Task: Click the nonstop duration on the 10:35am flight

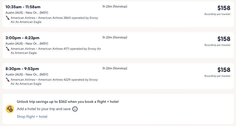Action: [x=115, y=6]
